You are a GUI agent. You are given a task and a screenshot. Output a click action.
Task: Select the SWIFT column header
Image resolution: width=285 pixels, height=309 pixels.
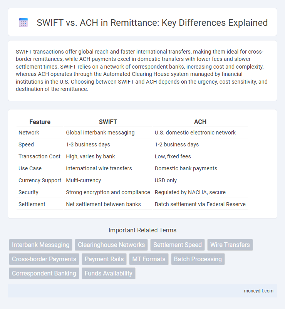[x=108, y=122]
